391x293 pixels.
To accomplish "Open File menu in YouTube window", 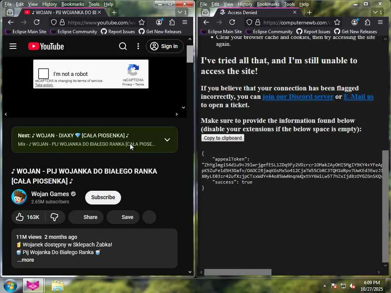I will click(x=8, y=4).
